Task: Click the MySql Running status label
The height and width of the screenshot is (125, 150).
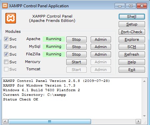Action: tap(54, 47)
